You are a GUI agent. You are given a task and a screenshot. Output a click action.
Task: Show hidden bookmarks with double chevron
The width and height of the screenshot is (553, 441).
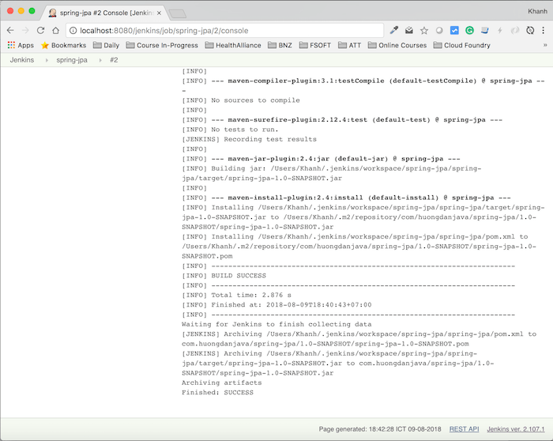click(x=545, y=45)
